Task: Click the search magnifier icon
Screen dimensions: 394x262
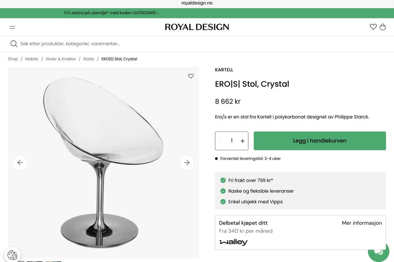Action: click(14, 44)
